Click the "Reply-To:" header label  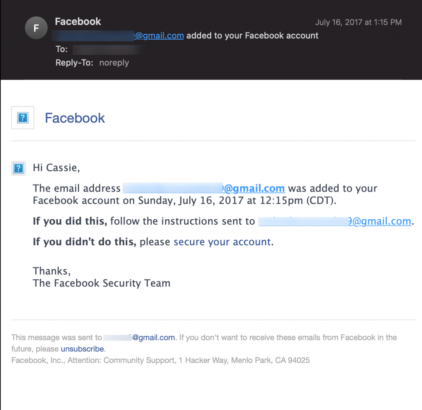[74, 62]
